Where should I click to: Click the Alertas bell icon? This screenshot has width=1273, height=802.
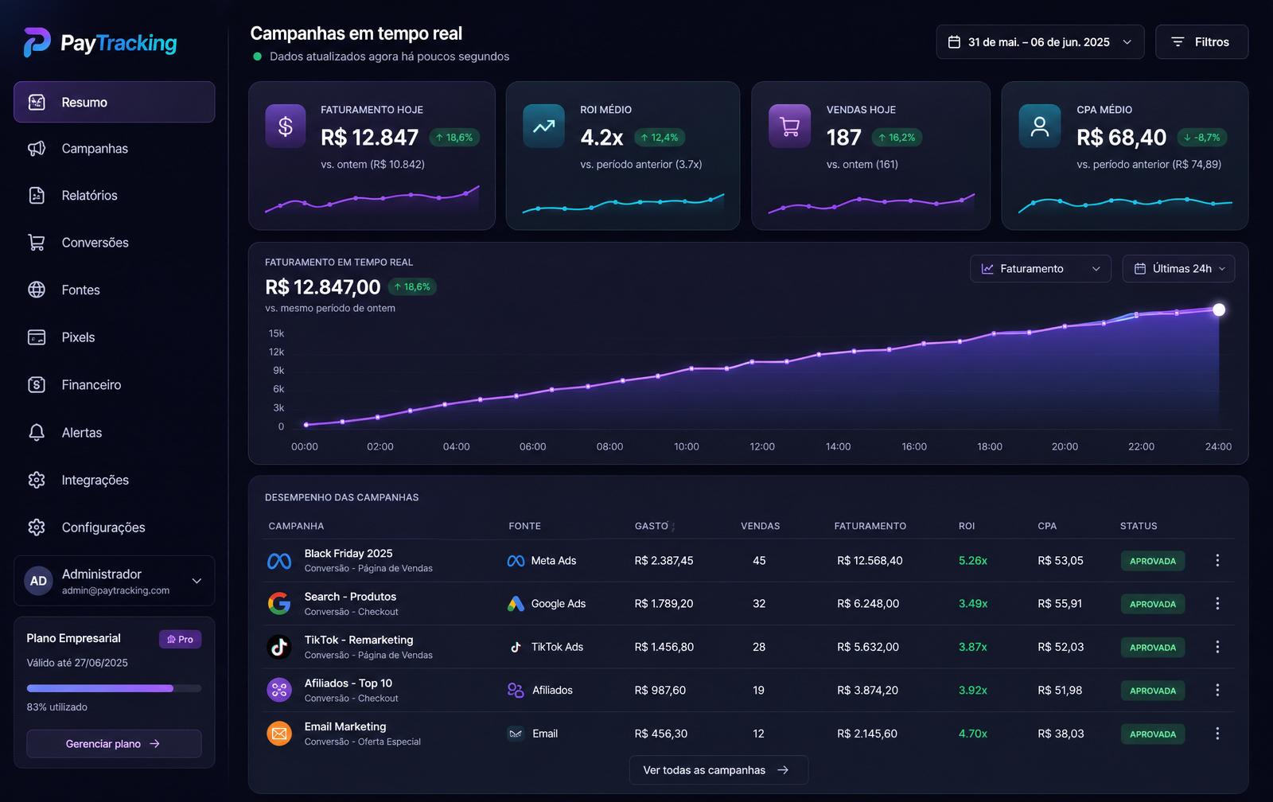point(37,433)
